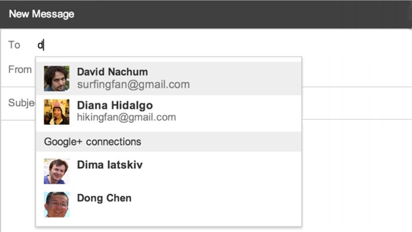Image resolution: width=412 pixels, height=232 pixels.
Task: Pick the surfingfan@gmail.com address
Action: click(x=133, y=84)
